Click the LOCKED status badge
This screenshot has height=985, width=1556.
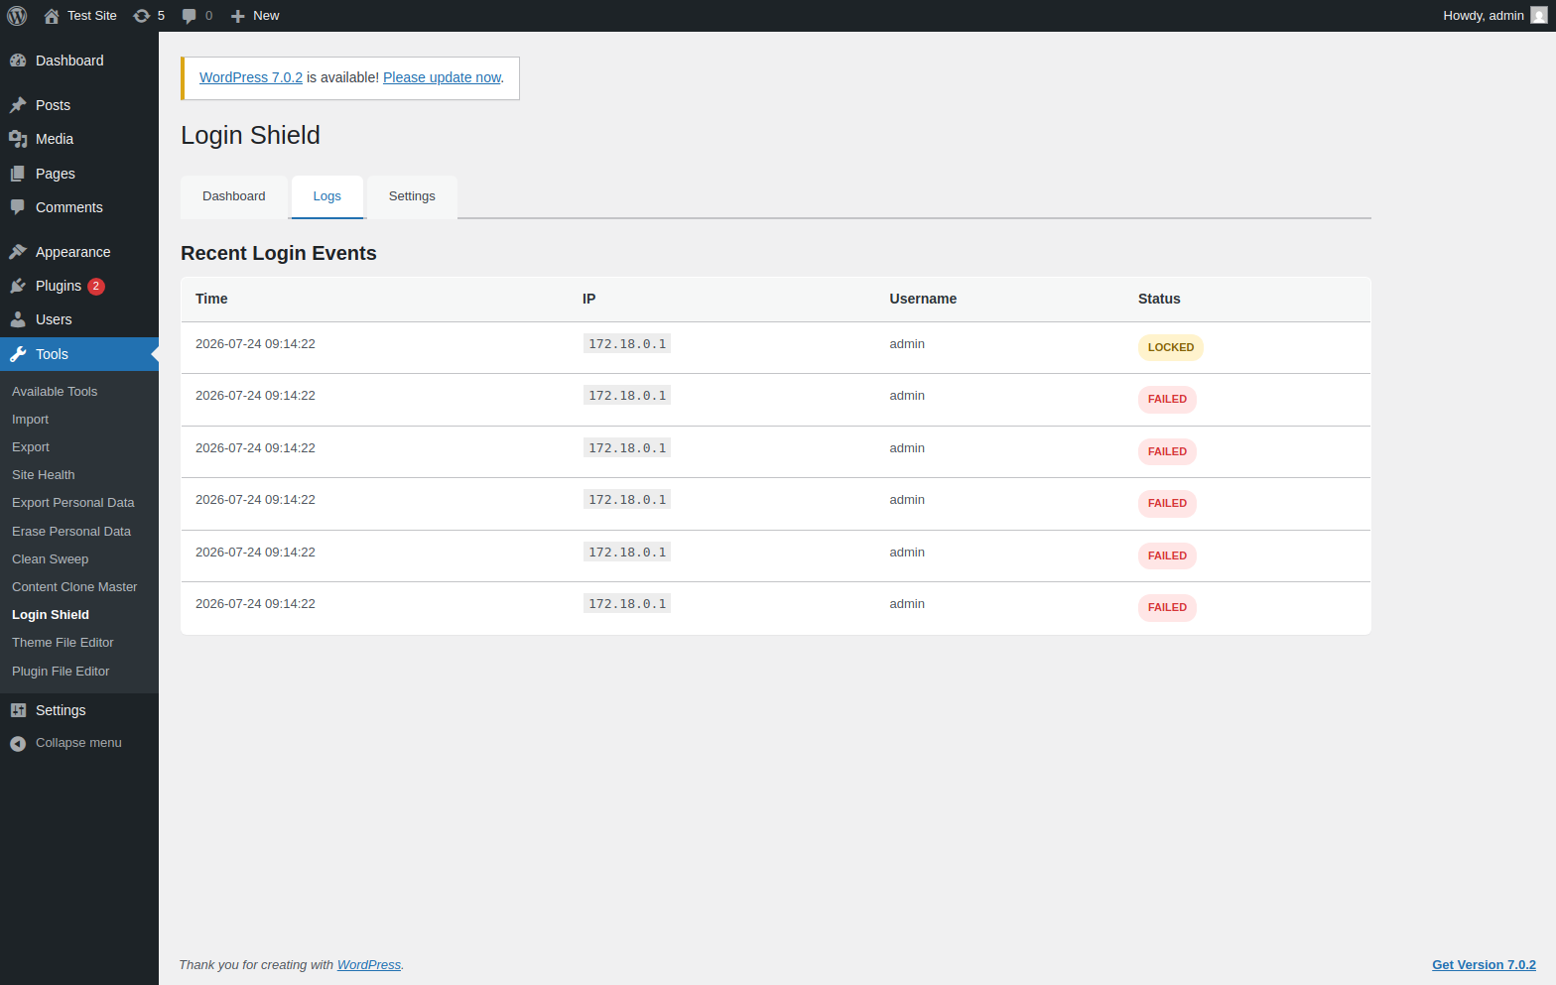pyautogui.click(x=1171, y=347)
